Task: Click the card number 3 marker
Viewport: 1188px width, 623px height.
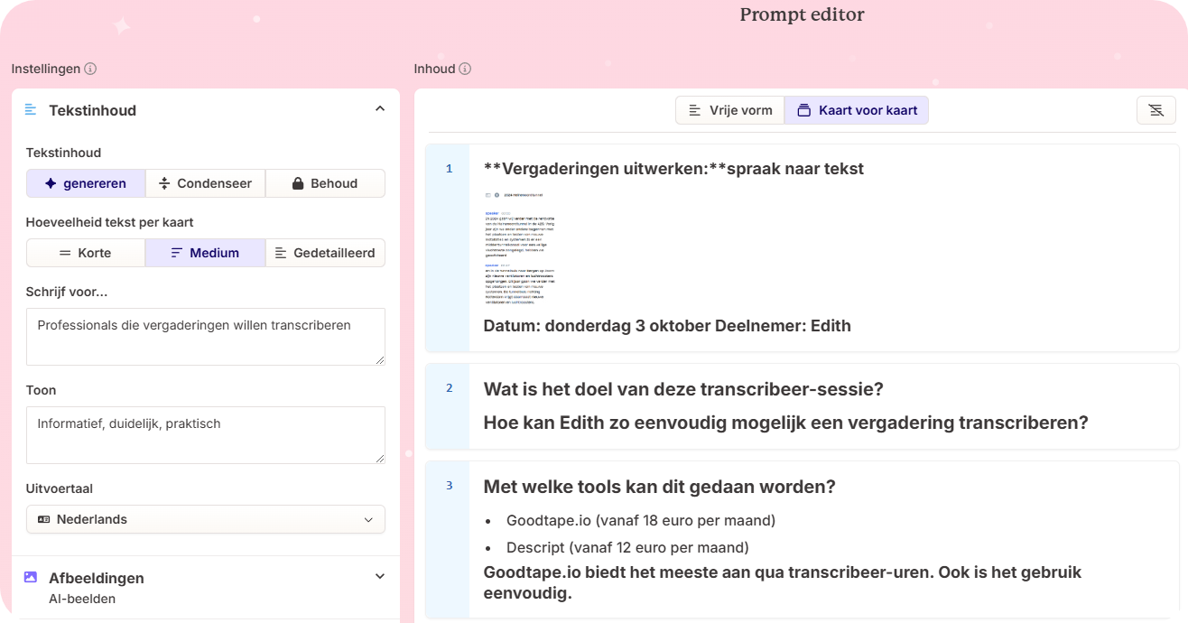Action: point(449,486)
